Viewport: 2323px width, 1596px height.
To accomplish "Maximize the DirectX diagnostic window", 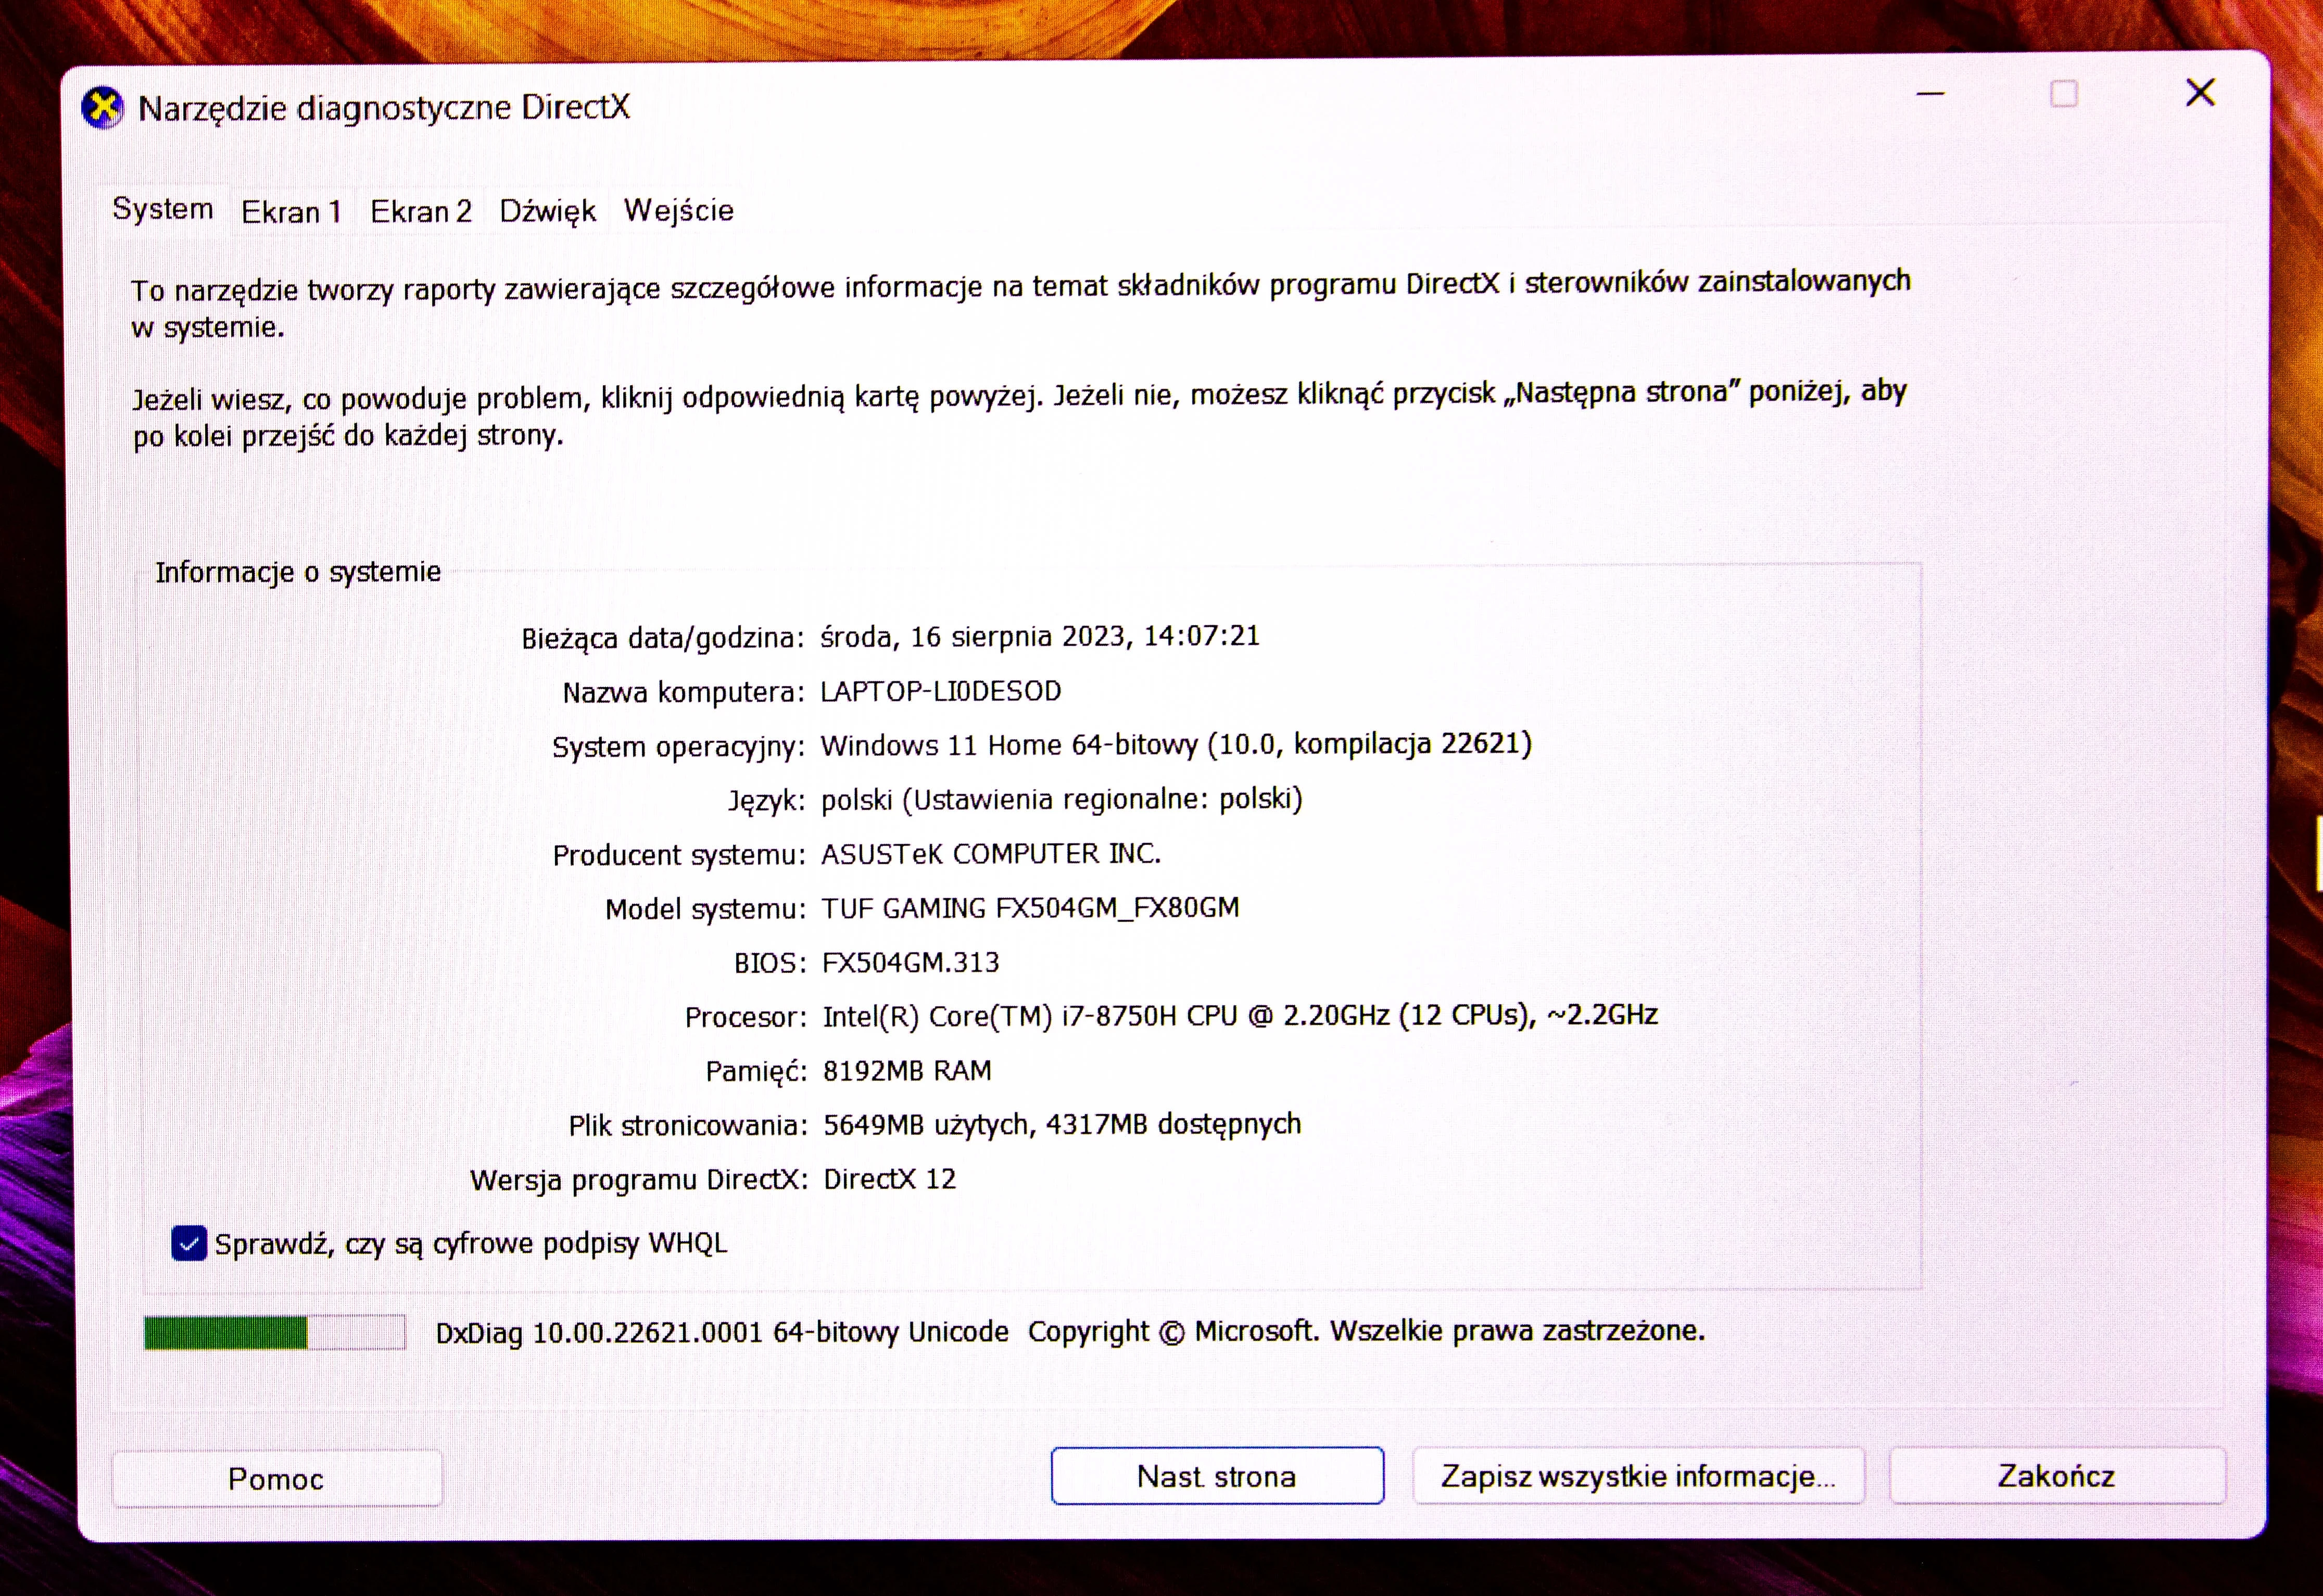I will point(2064,94).
